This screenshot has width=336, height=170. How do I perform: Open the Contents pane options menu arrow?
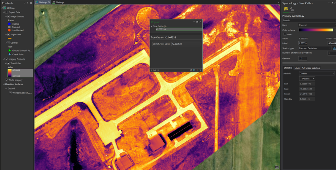coord(25,3)
